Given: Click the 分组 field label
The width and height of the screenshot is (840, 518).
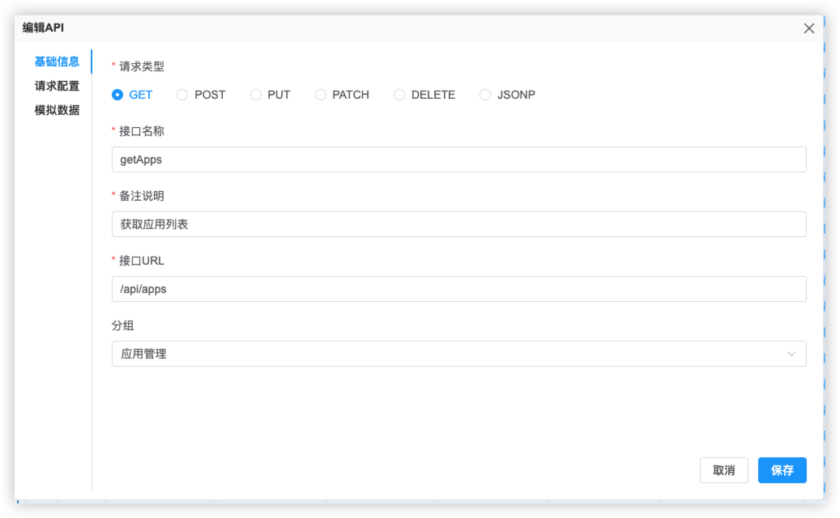Looking at the screenshot, I should coord(122,325).
